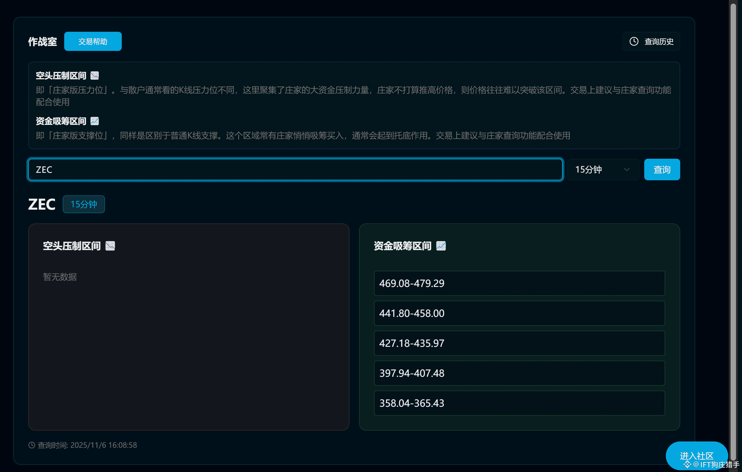Click the chevron arrow in timeframe selector
The width and height of the screenshot is (742, 472).
(x=627, y=170)
